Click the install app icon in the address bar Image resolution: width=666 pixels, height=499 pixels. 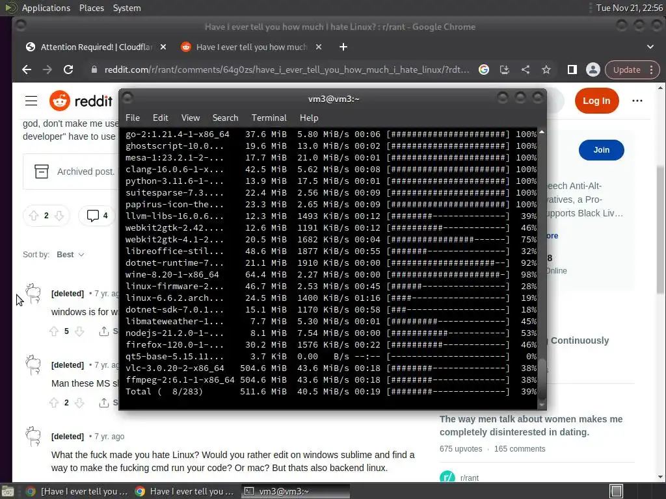pyautogui.click(x=505, y=70)
